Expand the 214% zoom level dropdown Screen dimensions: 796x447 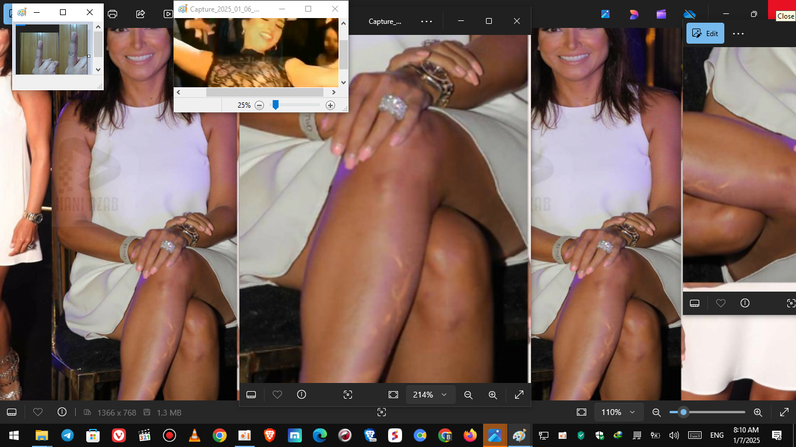coord(444,395)
